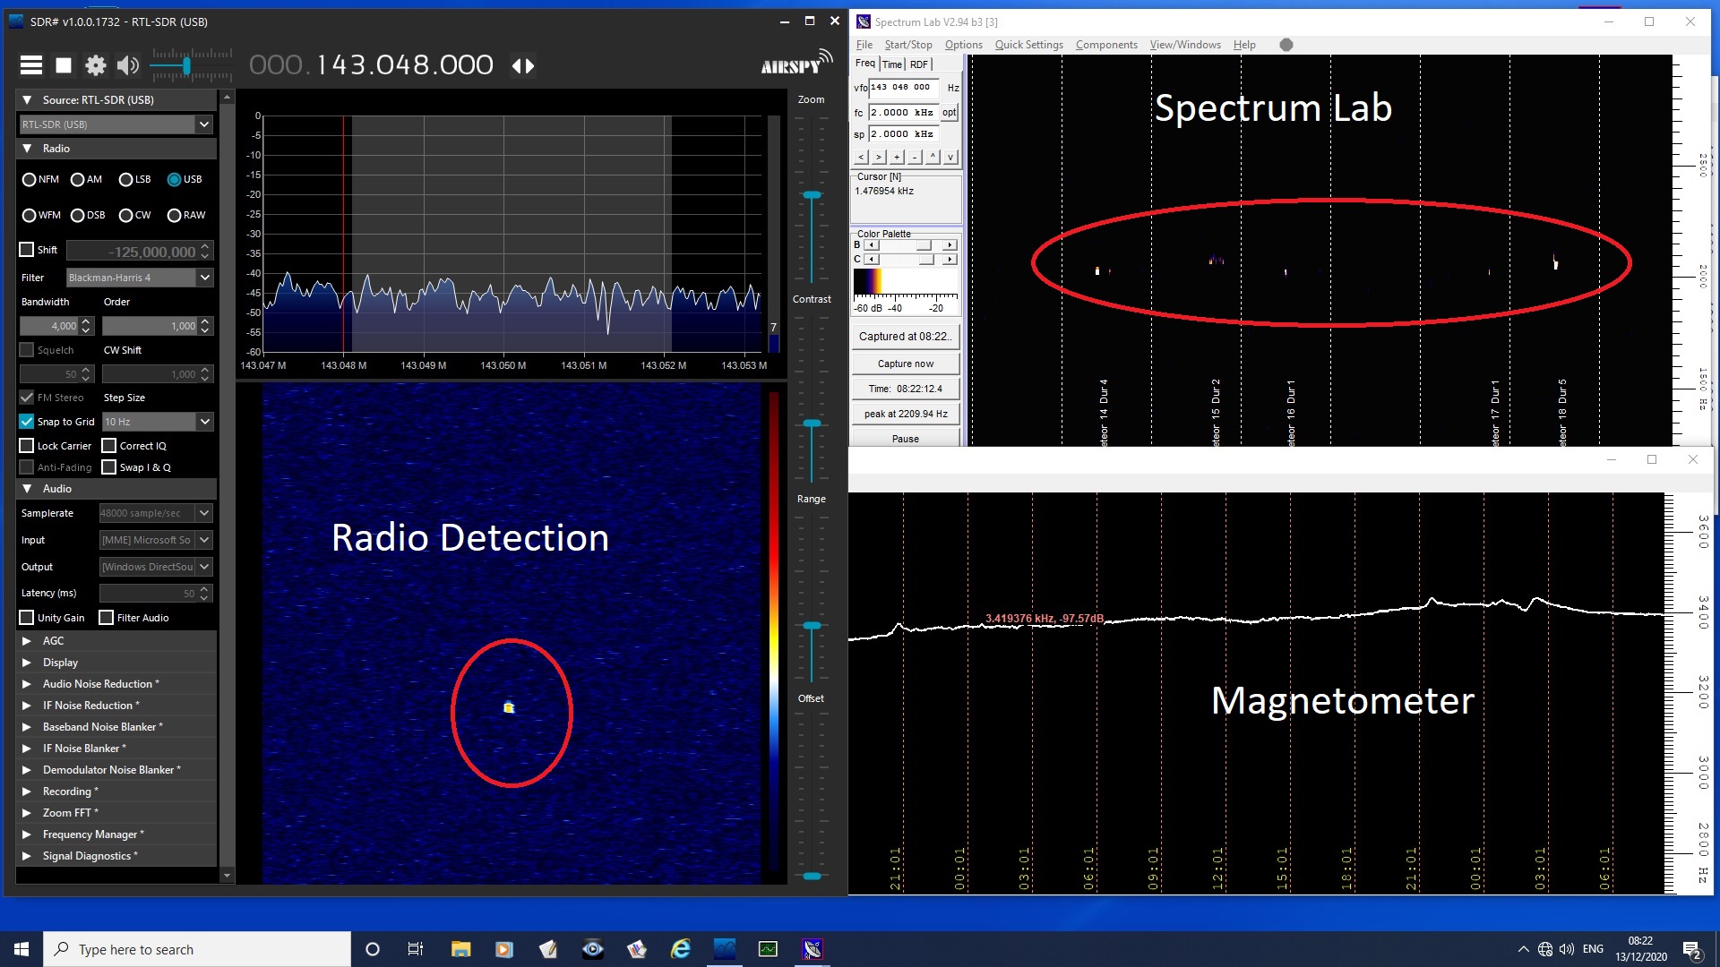
Task: Open the audio Input device dropdown
Action: coord(156,540)
